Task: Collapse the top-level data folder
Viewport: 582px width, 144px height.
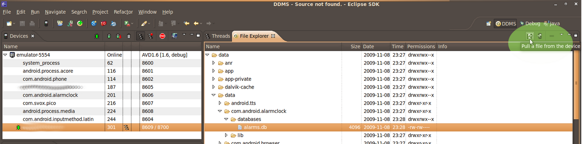Action: [207, 55]
